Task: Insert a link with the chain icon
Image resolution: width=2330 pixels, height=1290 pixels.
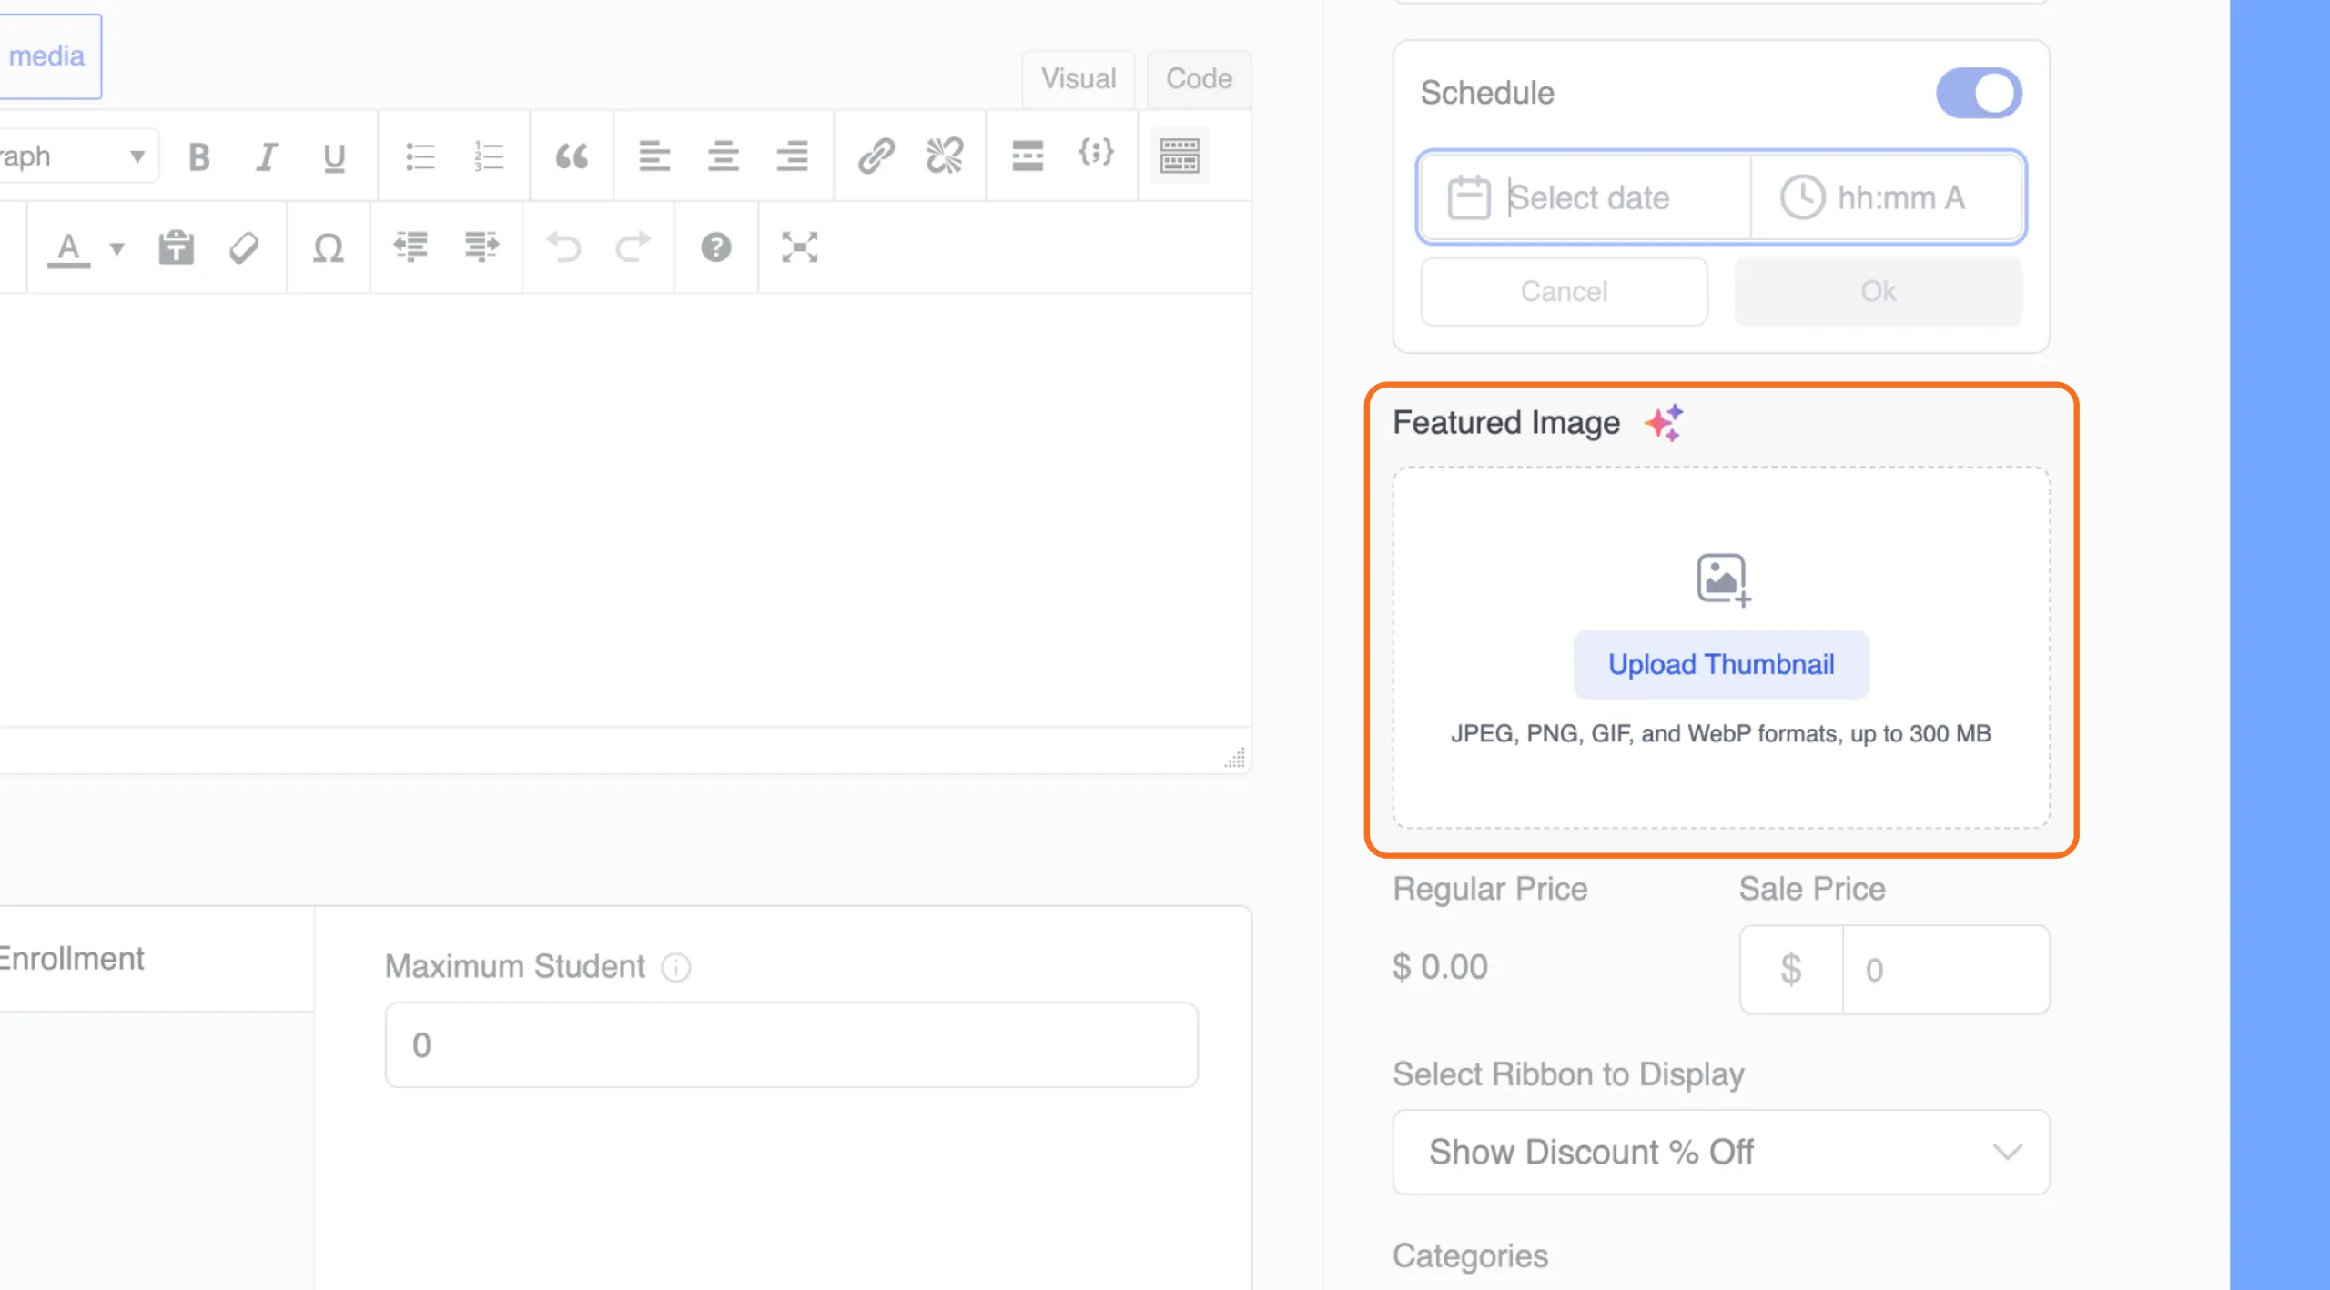Action: [876, 156]
